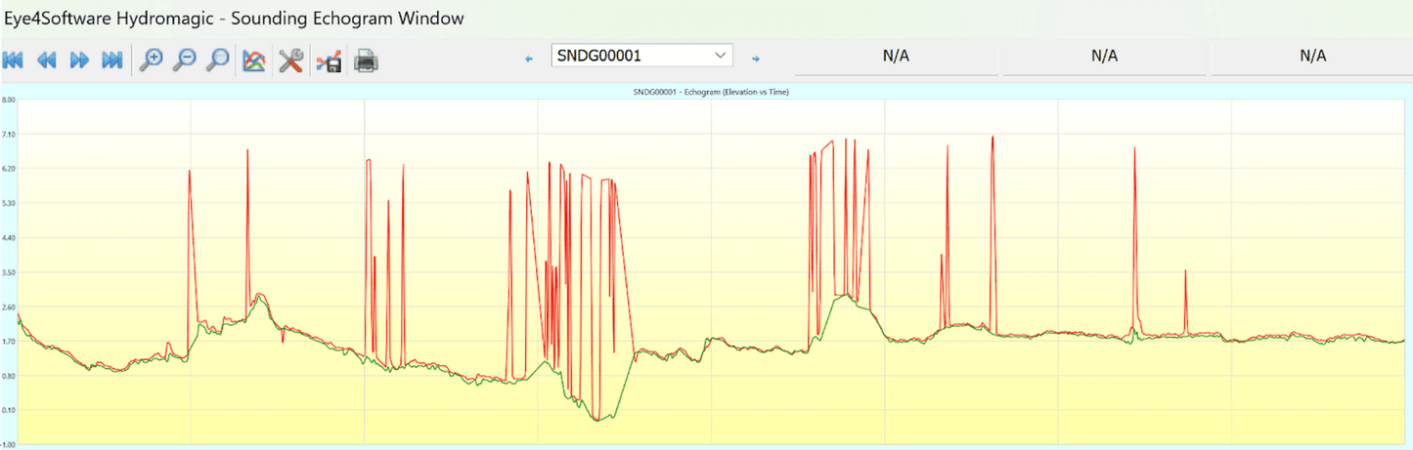Click the Hydromagic Sounding Echogram Window title
This screenshot has height=450, width=1413.
[235, 18]
